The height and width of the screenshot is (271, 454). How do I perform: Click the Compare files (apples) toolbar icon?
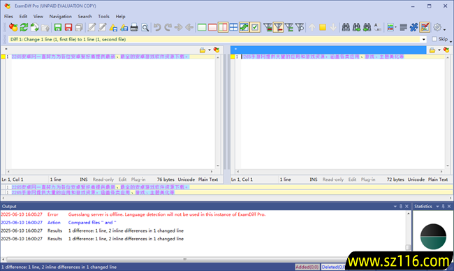point(13,27)
